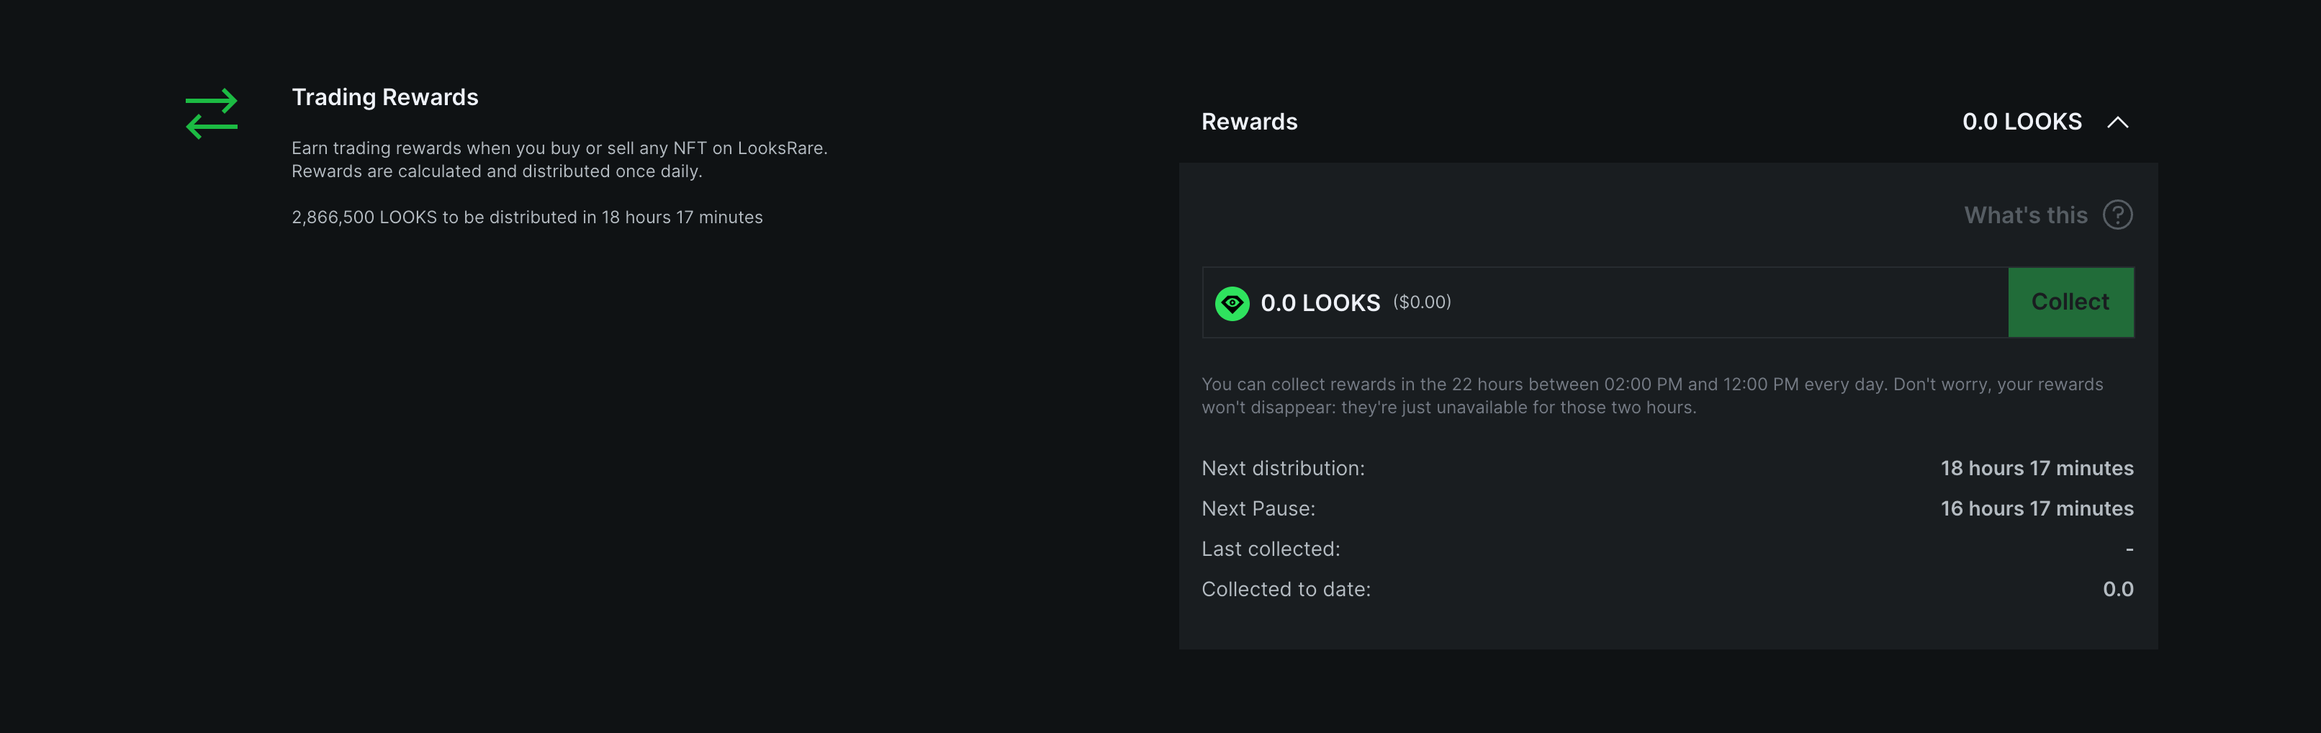Image resolution: width=2321 pixels, height=733 pixels.
Task: Click the 0.0 LOOKS balance amount
Action: (x=1319, y=303)
